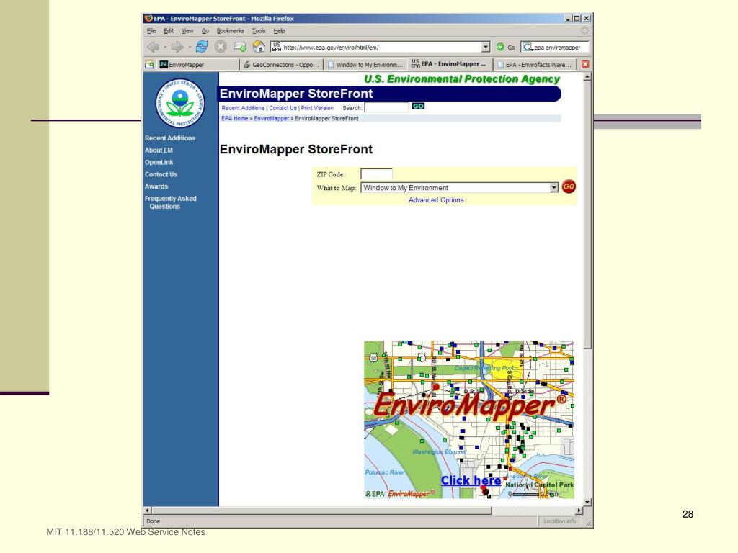Screen dimensions: 738x553
Task: Click into the ZIP Code field
Action: tap(376, 174)
